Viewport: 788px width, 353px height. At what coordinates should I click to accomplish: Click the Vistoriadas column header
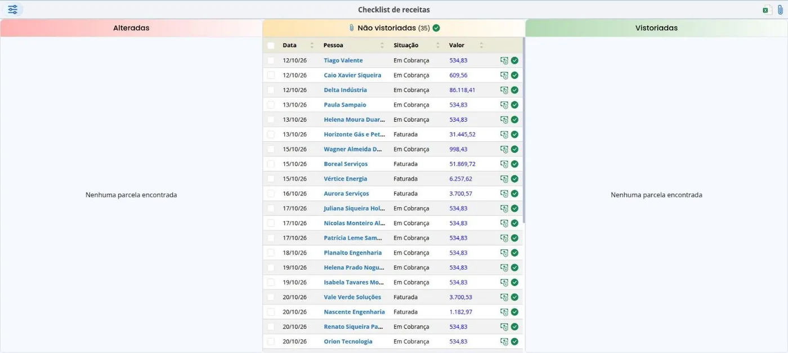tap(656, 28)
